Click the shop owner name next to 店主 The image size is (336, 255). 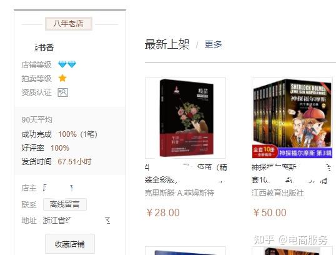58,188
